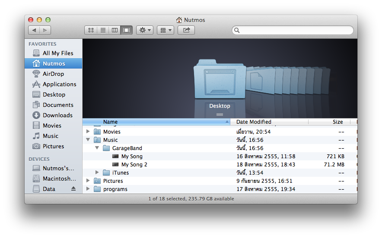Open Downloads from the sidebar
The height and width of the screenshot is (238, 382).
57,115
